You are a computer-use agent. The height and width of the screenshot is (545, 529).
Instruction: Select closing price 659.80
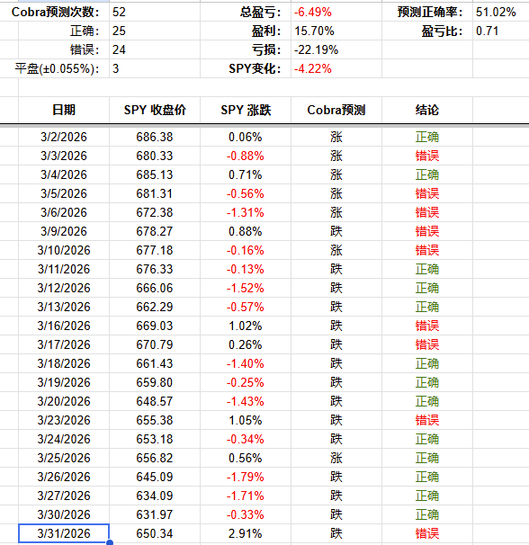155,382
